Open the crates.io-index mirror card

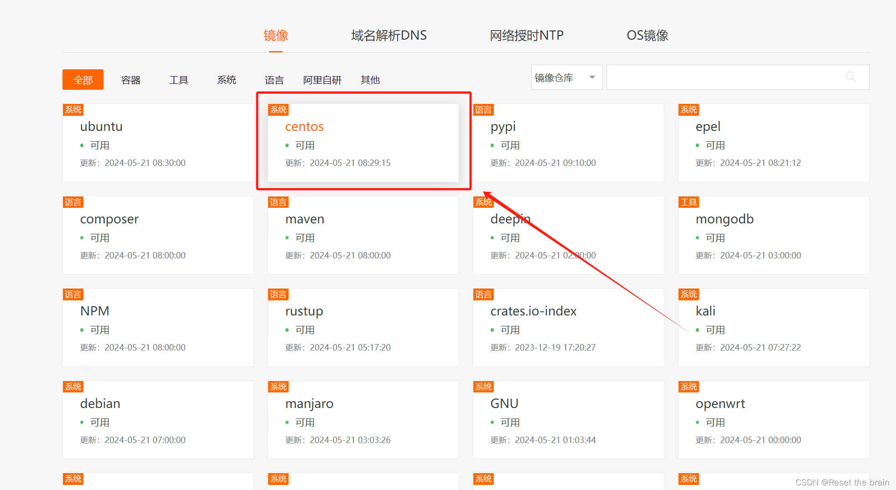pos(569,328)
